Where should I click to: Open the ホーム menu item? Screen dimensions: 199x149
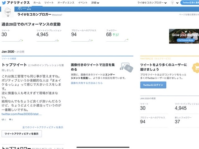37,3
